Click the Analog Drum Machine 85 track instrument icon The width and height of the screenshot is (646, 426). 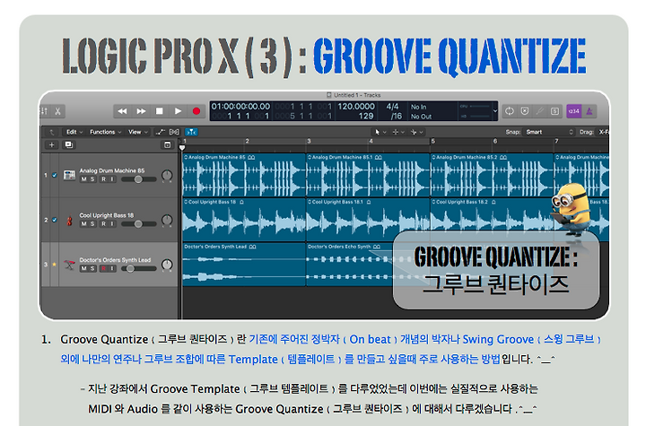click(x=69, y=175)
